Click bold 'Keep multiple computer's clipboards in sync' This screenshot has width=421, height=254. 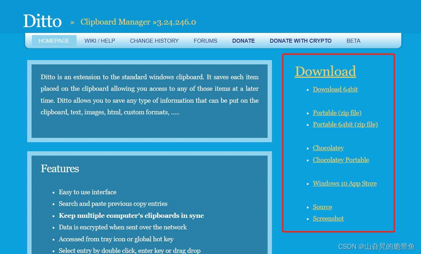131,215
